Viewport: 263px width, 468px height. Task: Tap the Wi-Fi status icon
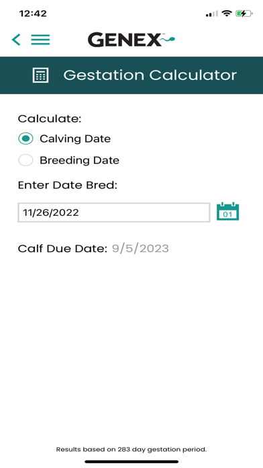click(227, 13)
